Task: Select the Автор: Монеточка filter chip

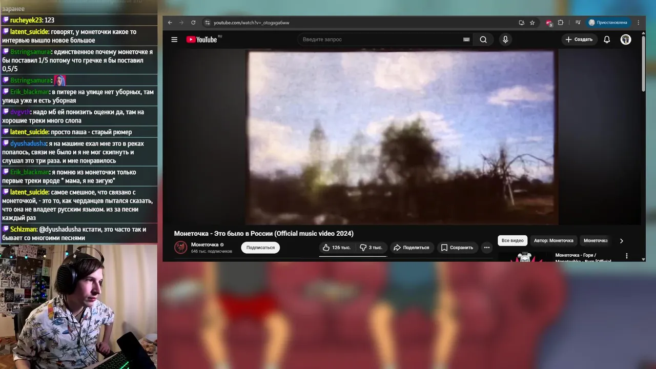Action: pyautogui.click(x=553, y=240)
